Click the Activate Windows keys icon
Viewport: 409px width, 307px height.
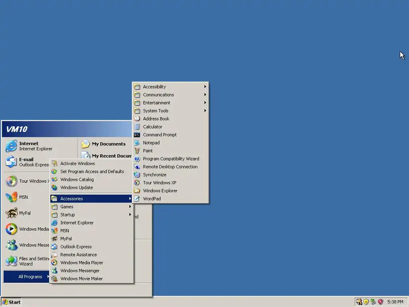[54, 163]
